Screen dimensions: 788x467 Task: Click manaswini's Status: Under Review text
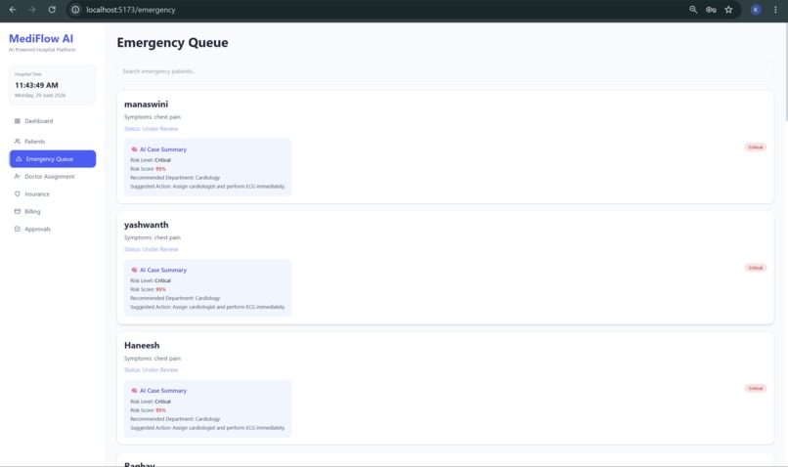151,129
